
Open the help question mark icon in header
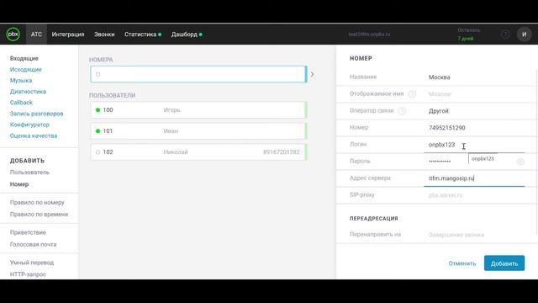(505, 35)
